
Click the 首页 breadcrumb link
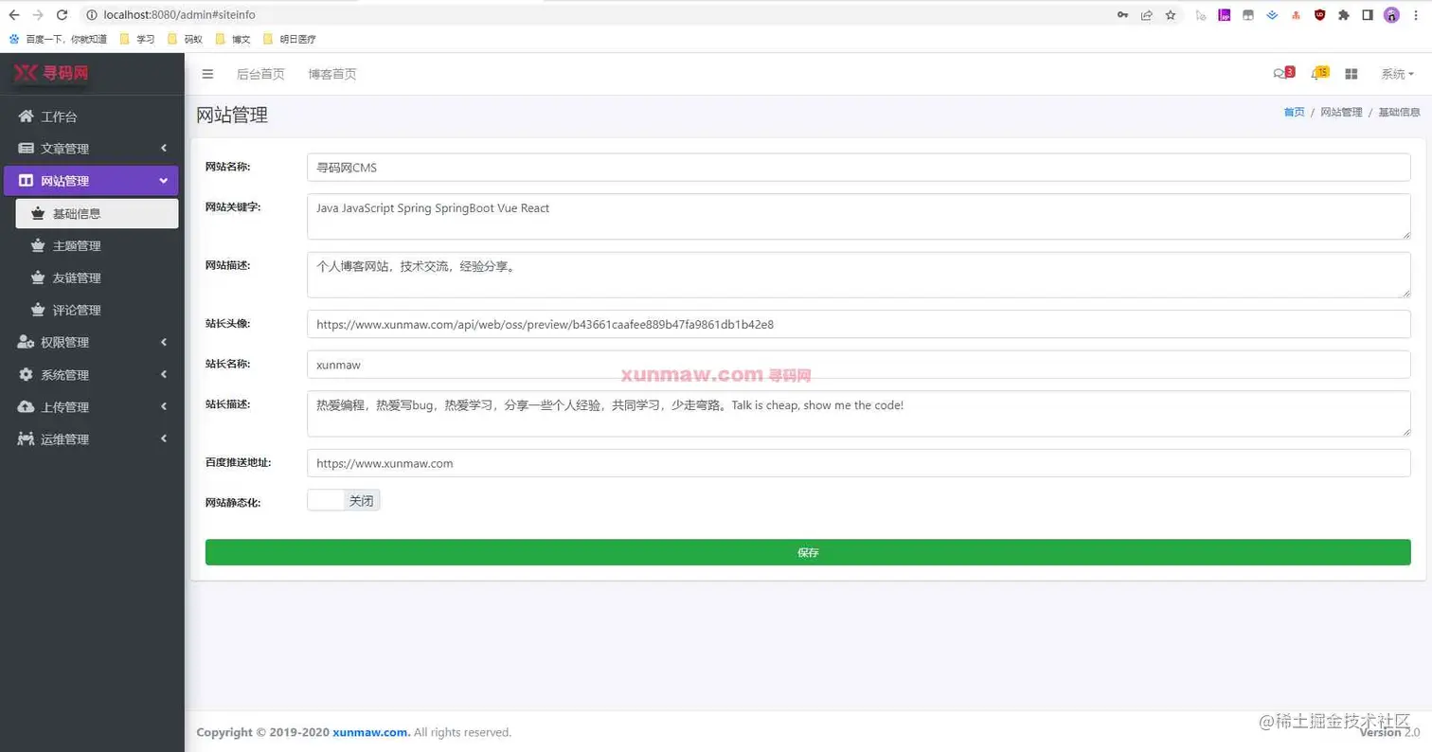tap(1294, 112)
